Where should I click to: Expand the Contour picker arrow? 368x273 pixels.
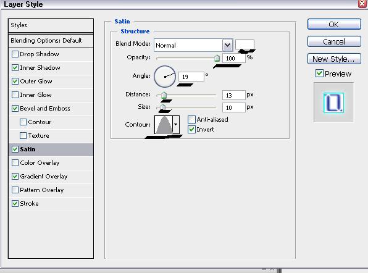click(x=176, y=125)
